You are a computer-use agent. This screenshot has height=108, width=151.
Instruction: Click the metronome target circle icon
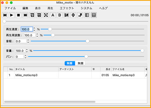[x=73, y=15]
